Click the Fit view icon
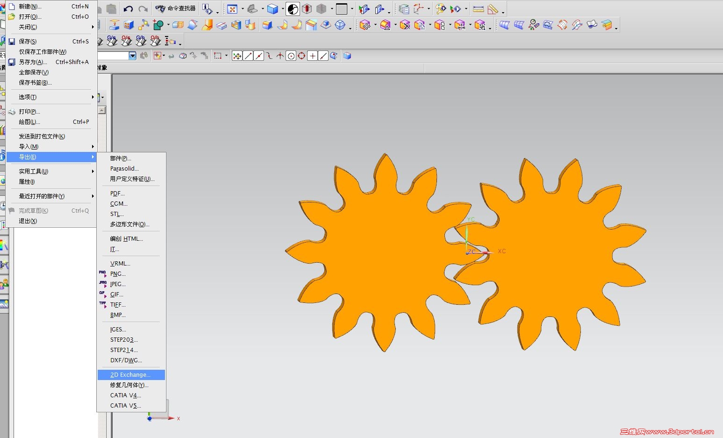The height and width of the screenshot is (438, 723). pyautogui.click(x=232, y=9)
